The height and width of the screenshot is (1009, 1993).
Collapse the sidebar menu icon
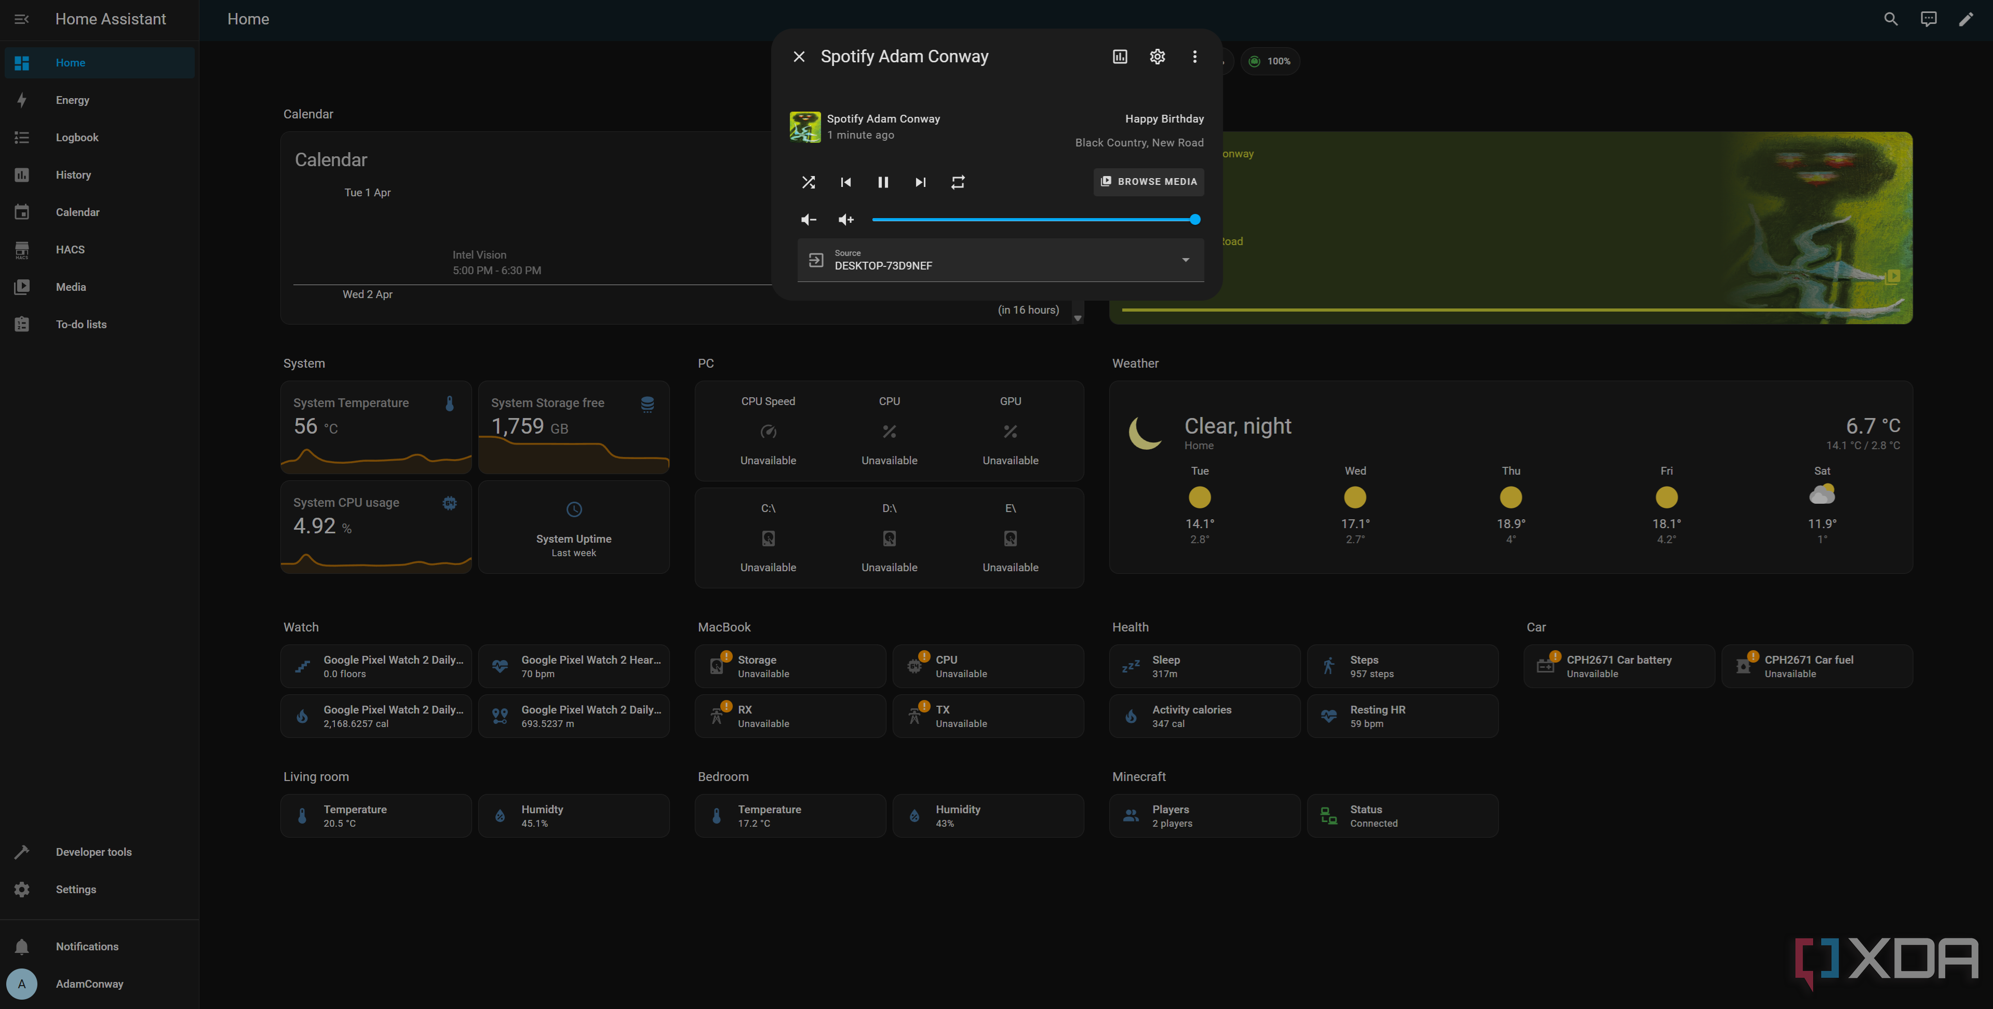click(x=22, y=19)
